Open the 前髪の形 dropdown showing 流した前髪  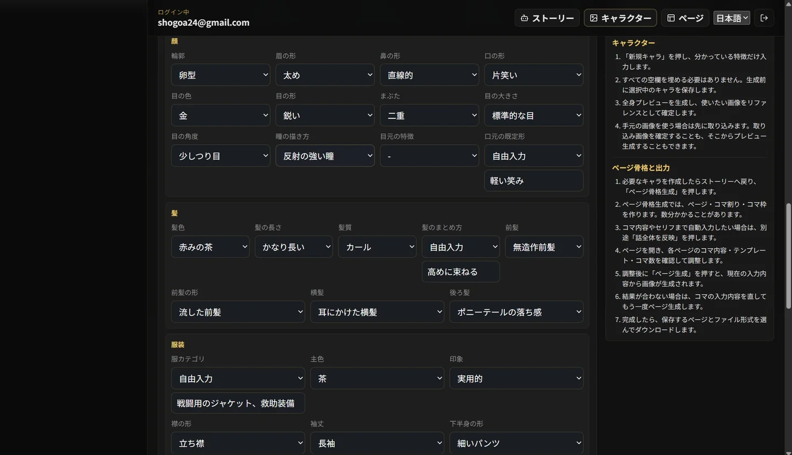(x=238, y=312)
